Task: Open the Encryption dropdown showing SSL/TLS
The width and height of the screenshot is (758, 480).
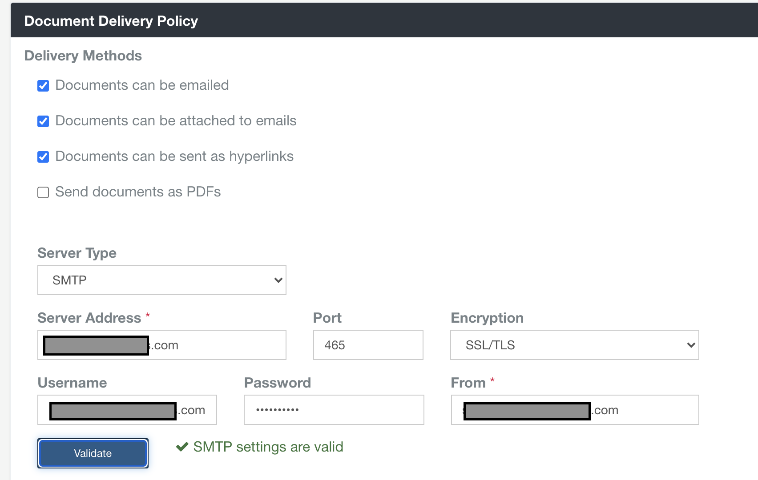Action: (574, 345)
